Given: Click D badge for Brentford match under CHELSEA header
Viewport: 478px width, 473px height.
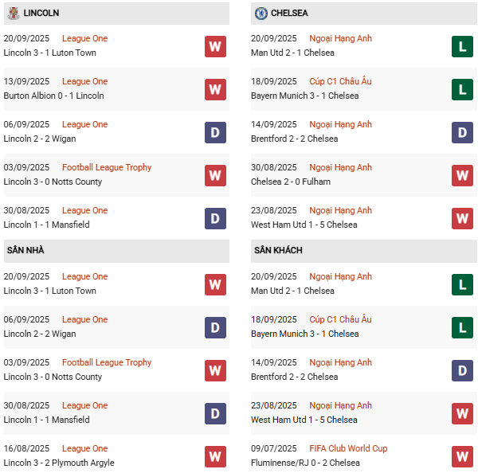Looking at the screenshot, I should pyautogui.click(x=462, y=132).
